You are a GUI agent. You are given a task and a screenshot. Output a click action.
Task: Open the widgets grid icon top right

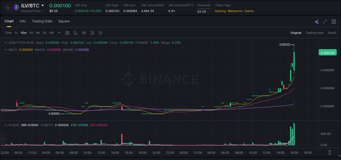tap(333, 21)
